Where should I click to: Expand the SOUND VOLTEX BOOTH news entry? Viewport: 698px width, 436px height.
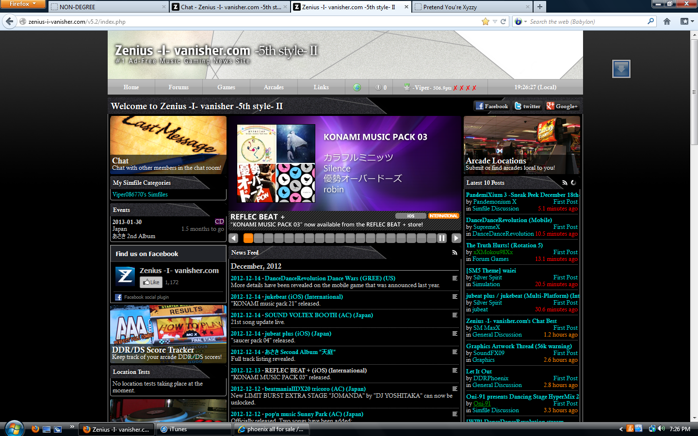point(455,315)
